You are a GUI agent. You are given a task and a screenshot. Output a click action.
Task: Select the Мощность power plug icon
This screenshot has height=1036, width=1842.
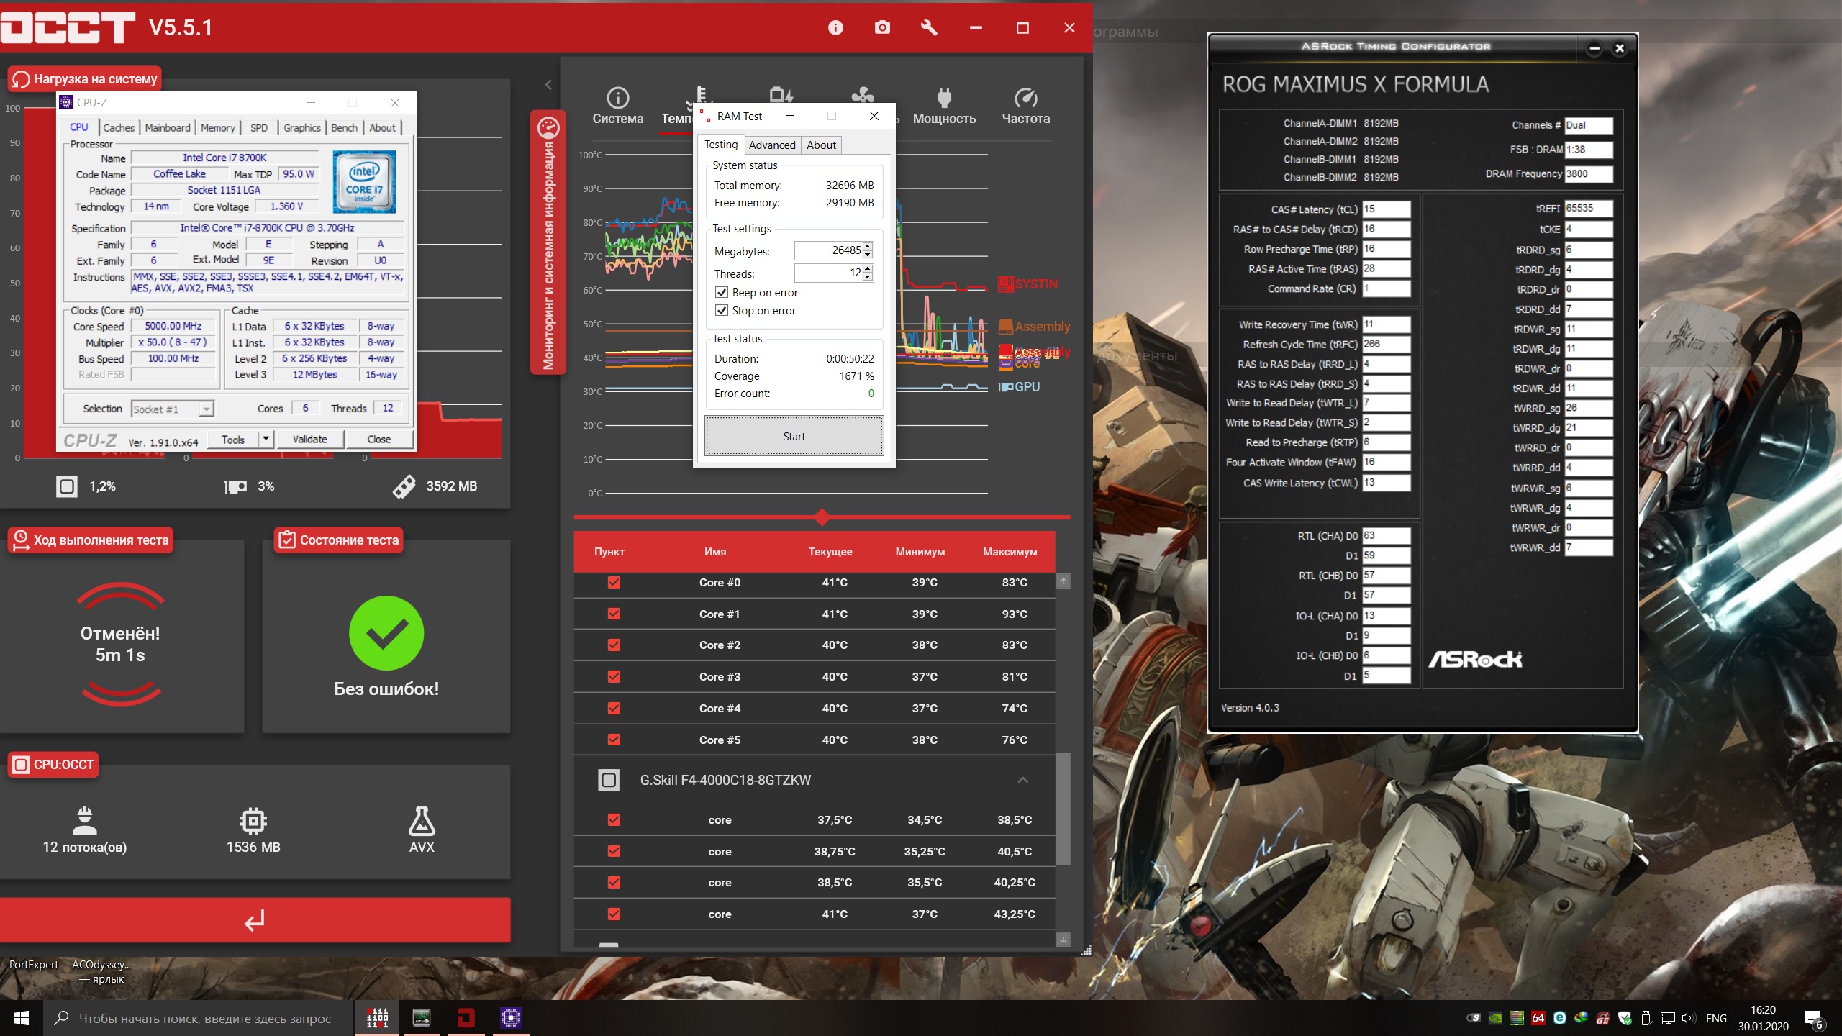coord(944,98)
